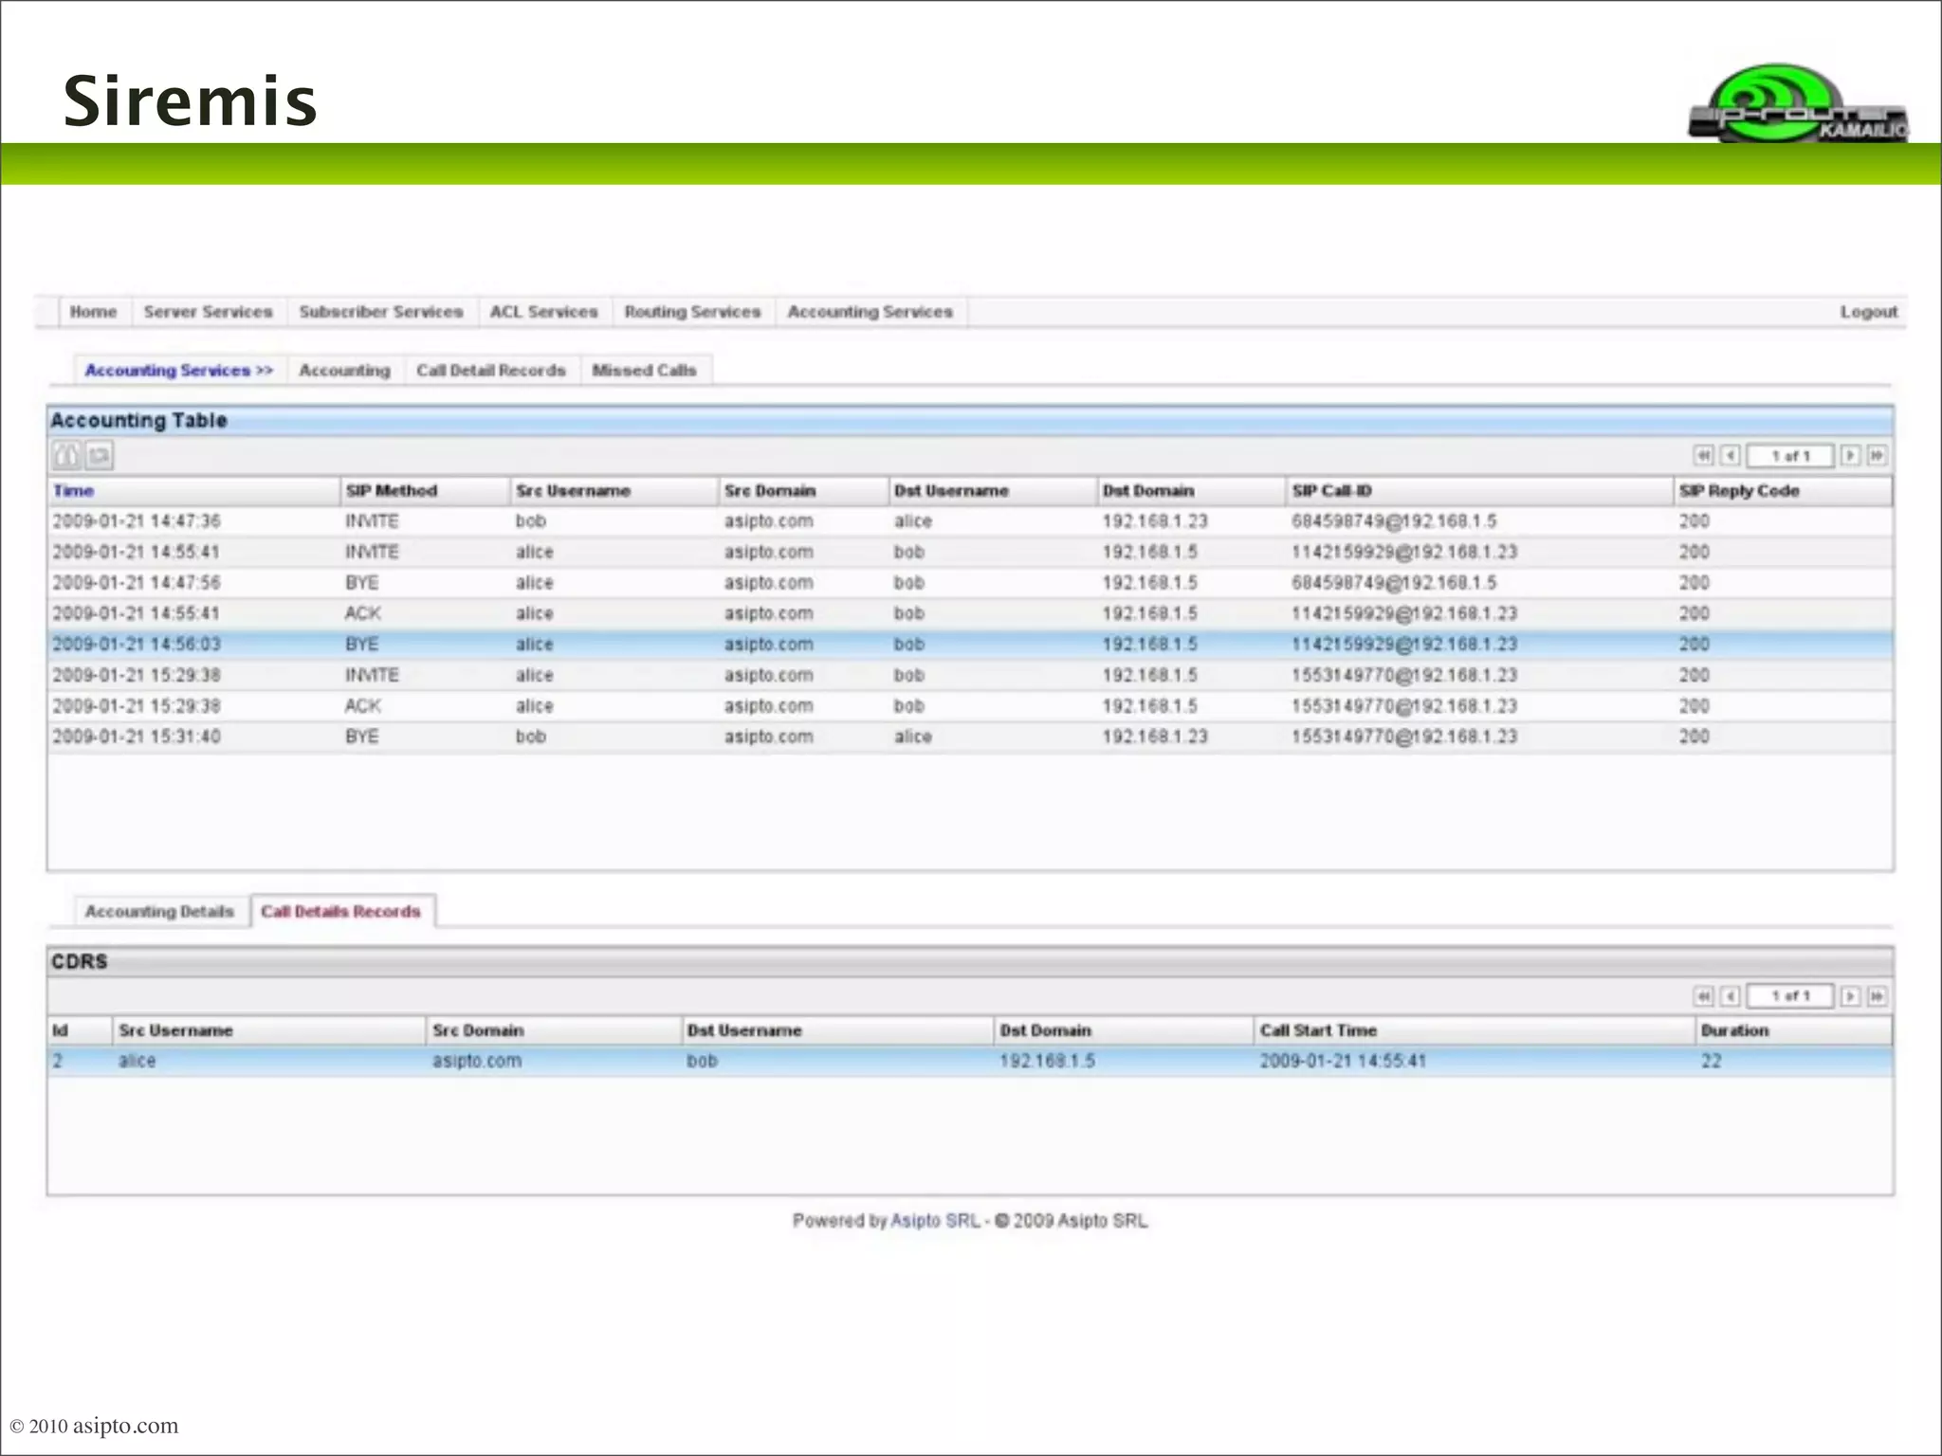Switch to the Accounting Details tab
Image resolution: width=1942 pixels, height=1456 pixels.
159,912
